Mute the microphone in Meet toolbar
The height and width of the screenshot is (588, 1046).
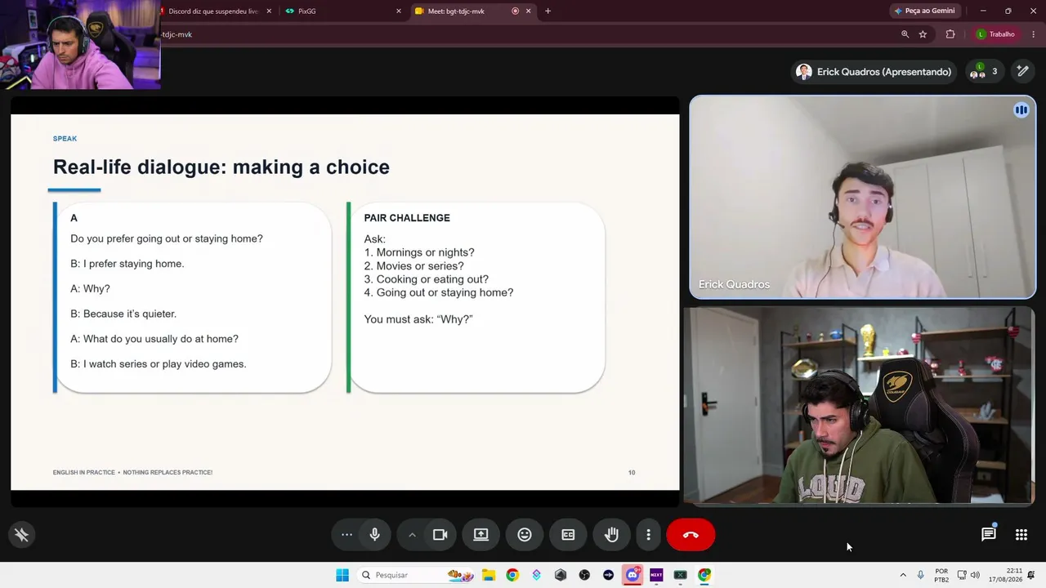point(375,535)
